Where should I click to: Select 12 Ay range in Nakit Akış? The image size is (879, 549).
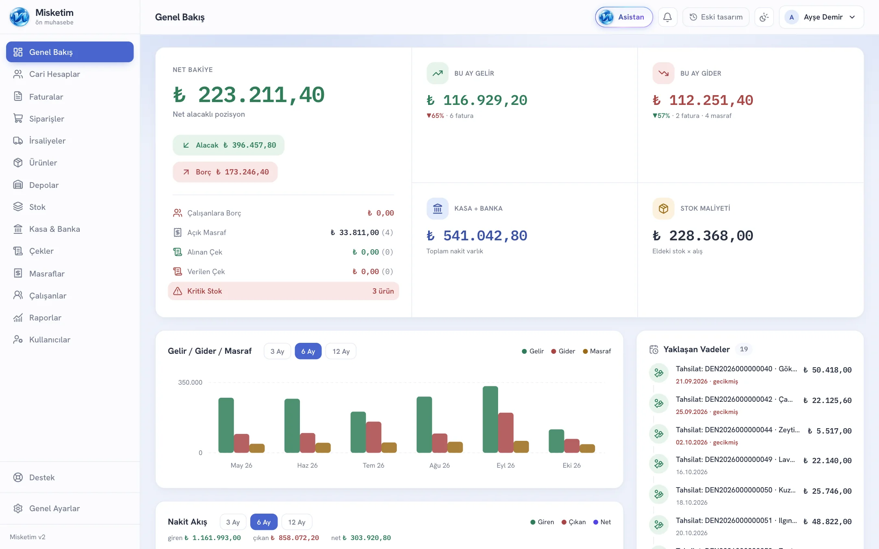[x=297, y=522]
